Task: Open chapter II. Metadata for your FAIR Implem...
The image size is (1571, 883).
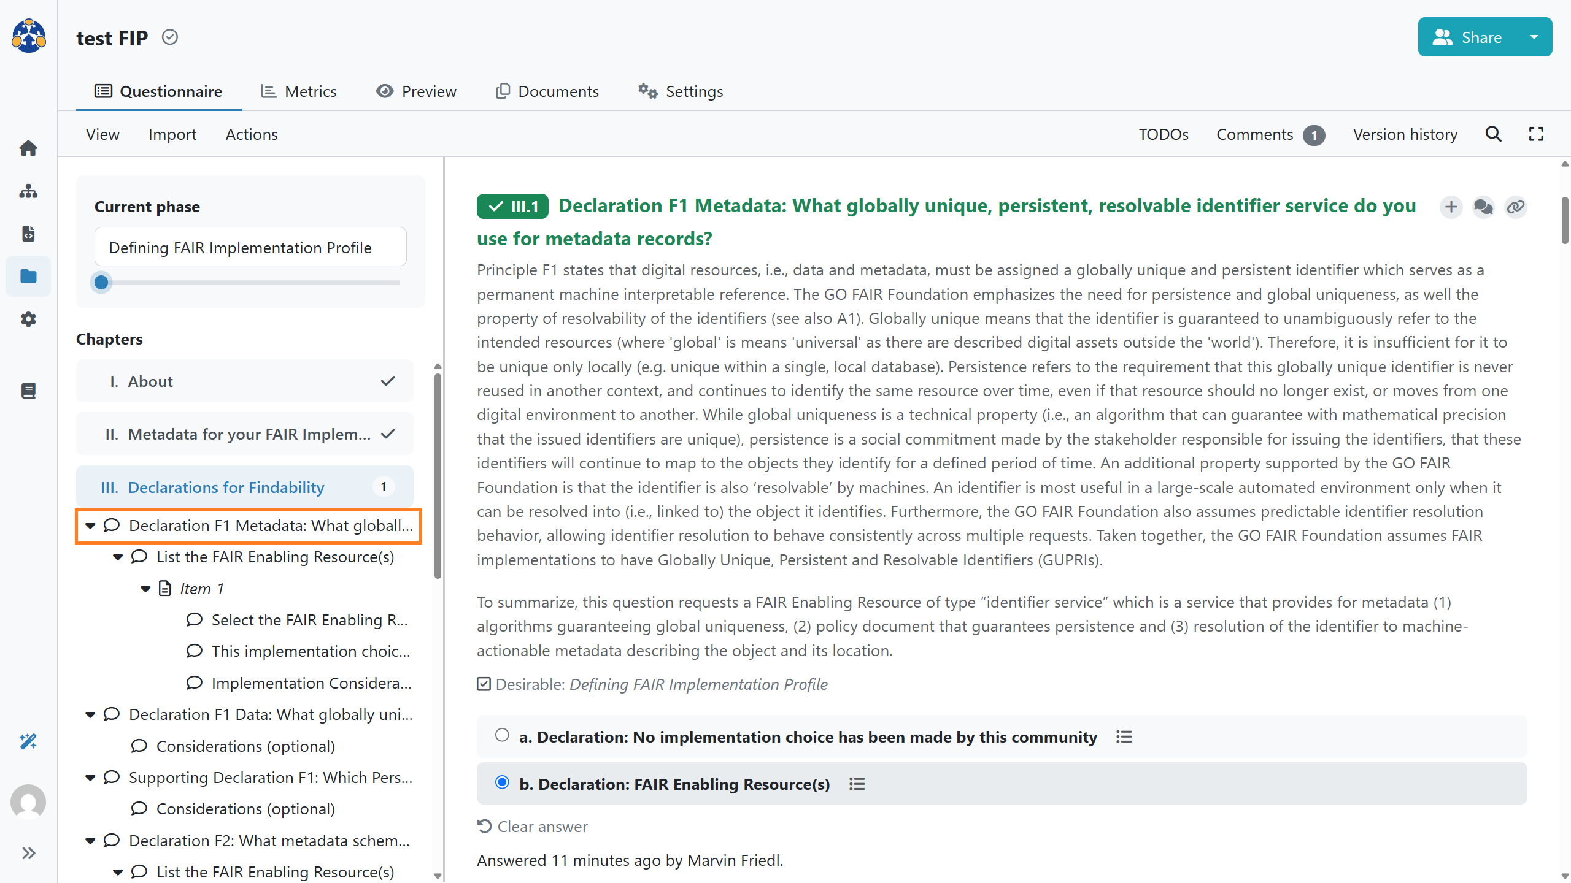Action: (x=244, y=434)
